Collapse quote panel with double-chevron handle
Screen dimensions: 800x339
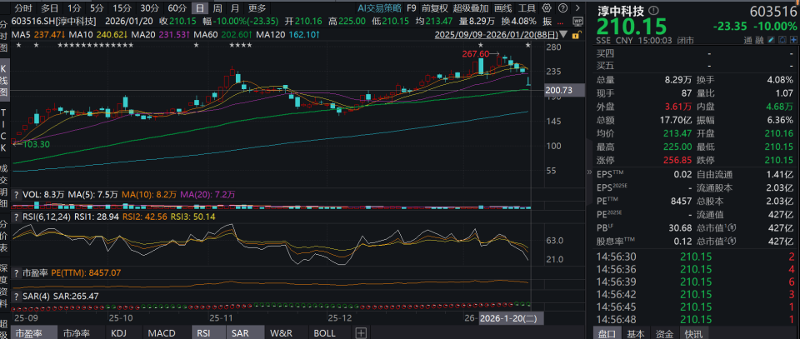coord(589,172)
